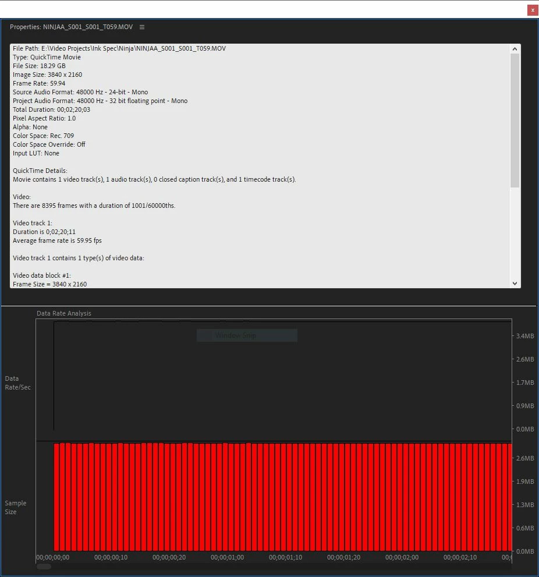Click the 3.4MB data rate axis label
The width and height of the screenshot is (539, 577).
click(525, 336)
